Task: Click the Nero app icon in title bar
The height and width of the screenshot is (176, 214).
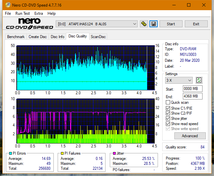Action: point(8,5)
